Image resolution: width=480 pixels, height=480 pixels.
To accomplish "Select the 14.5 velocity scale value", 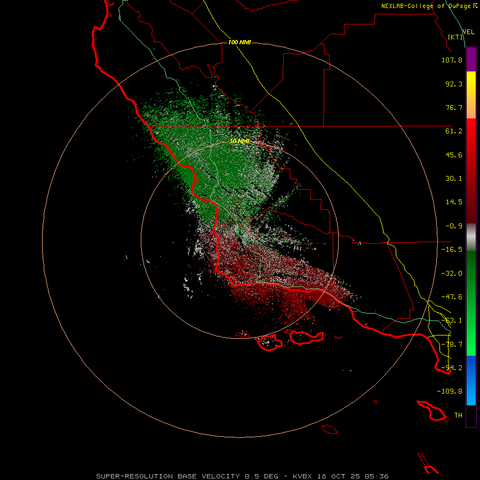I will (x=454, y=202).
